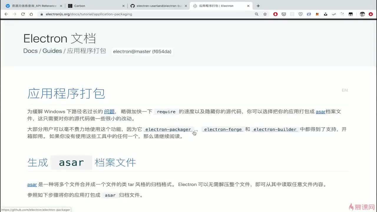Click the address bar URL
The image size is (377, 212).
pyautogui.click(x=89, y=14)
